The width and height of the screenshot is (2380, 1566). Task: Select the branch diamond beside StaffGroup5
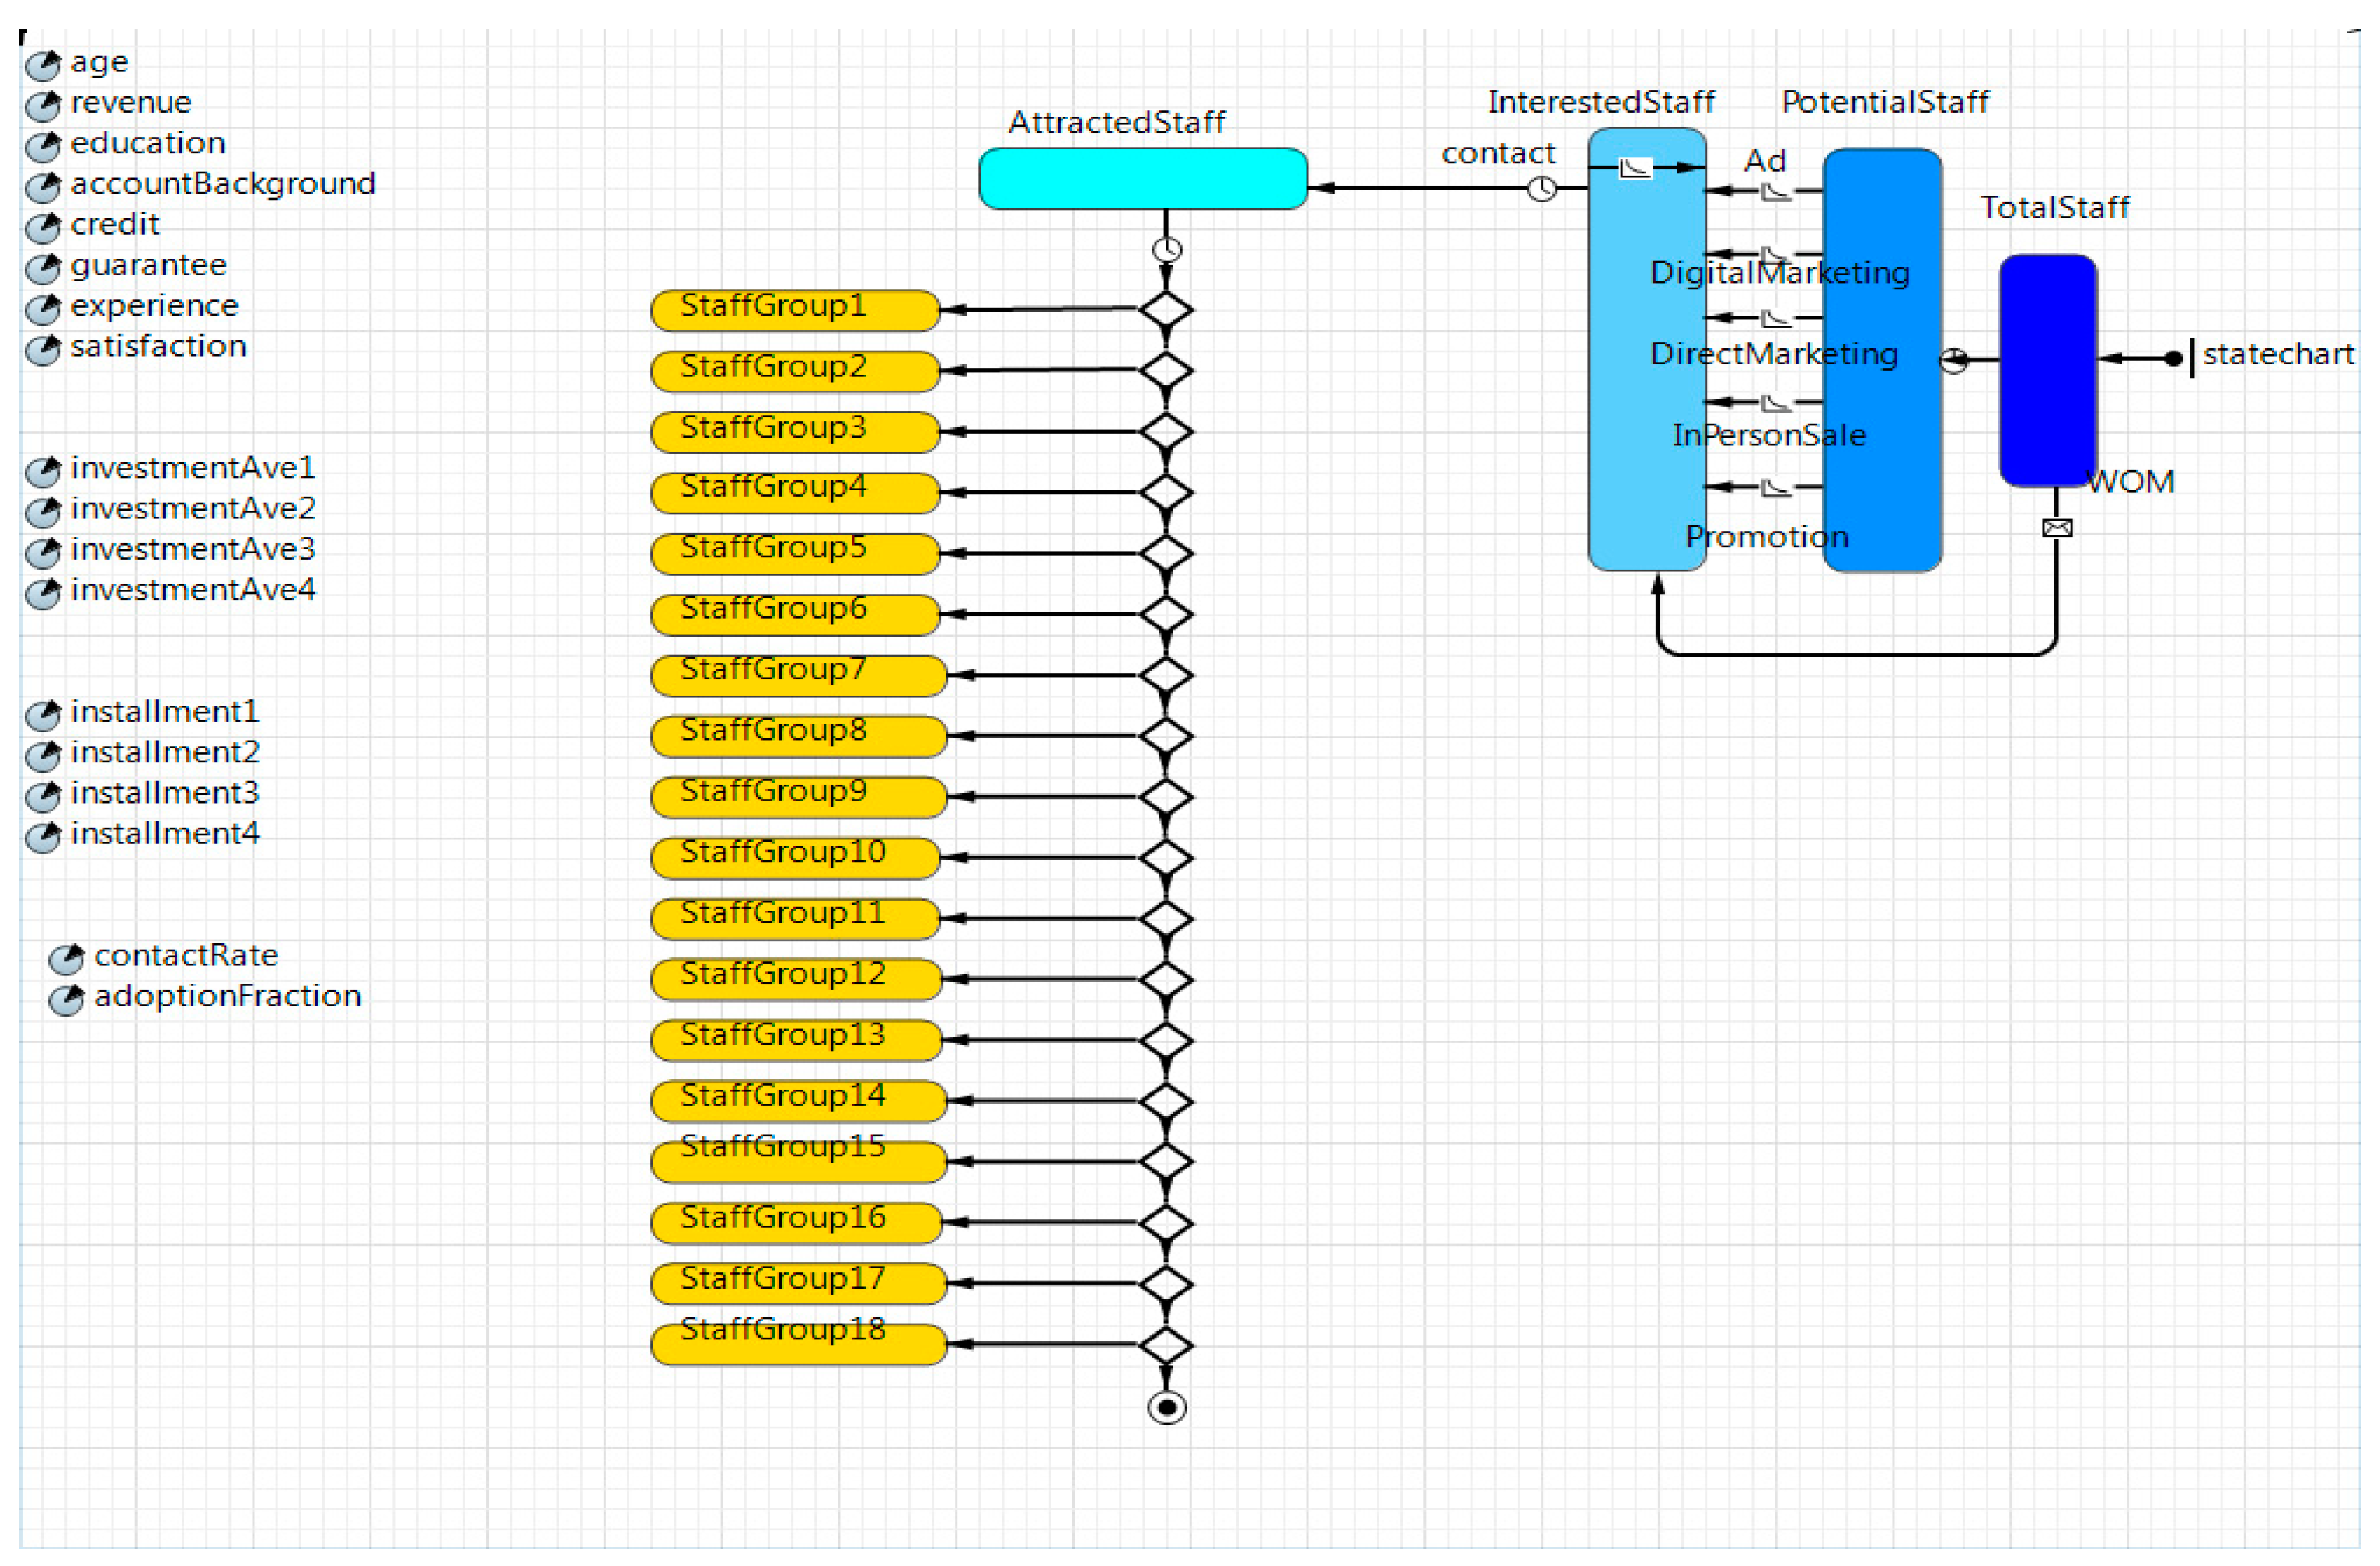(x=1166, y=553)
